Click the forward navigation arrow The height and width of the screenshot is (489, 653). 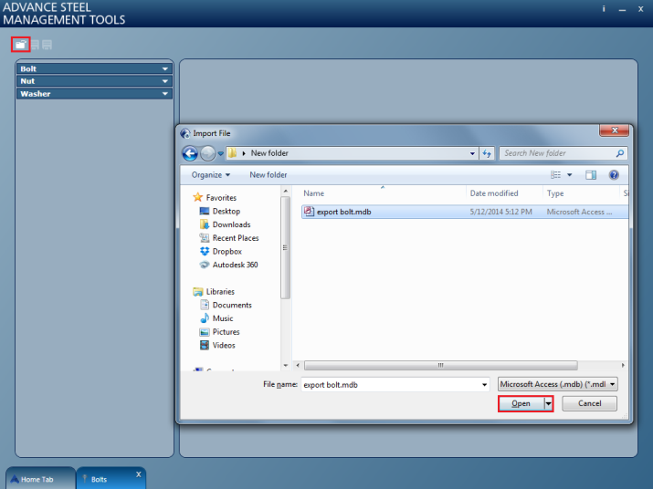point(207,153)
